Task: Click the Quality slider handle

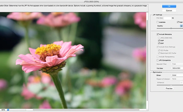Action: tap(171, 28)
